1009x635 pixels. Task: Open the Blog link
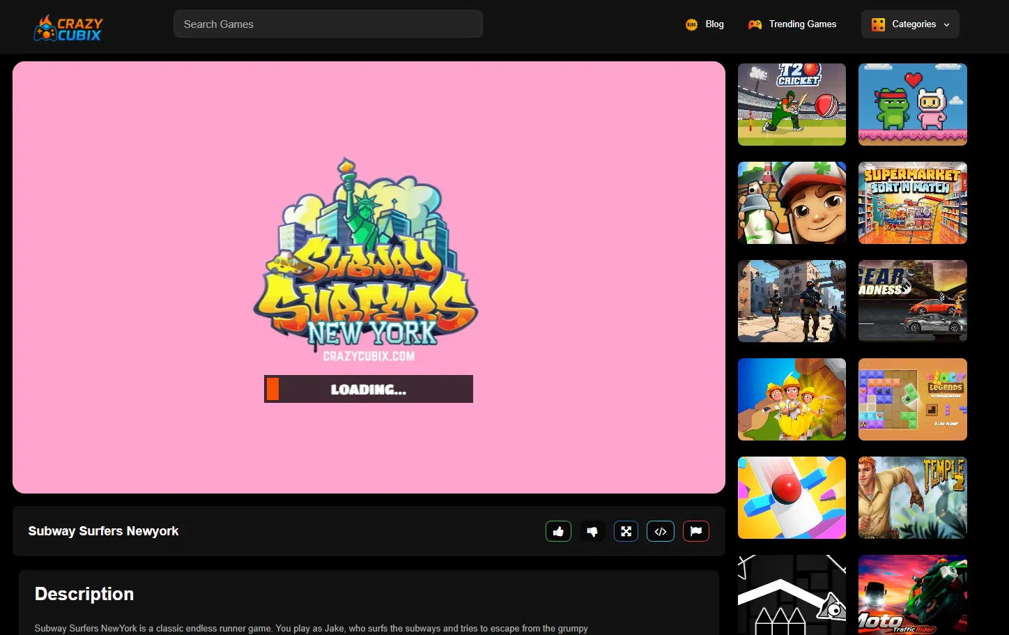click(x=704, y=24)
